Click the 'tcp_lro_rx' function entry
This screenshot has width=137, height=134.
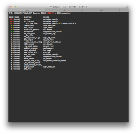pos(29,27)
